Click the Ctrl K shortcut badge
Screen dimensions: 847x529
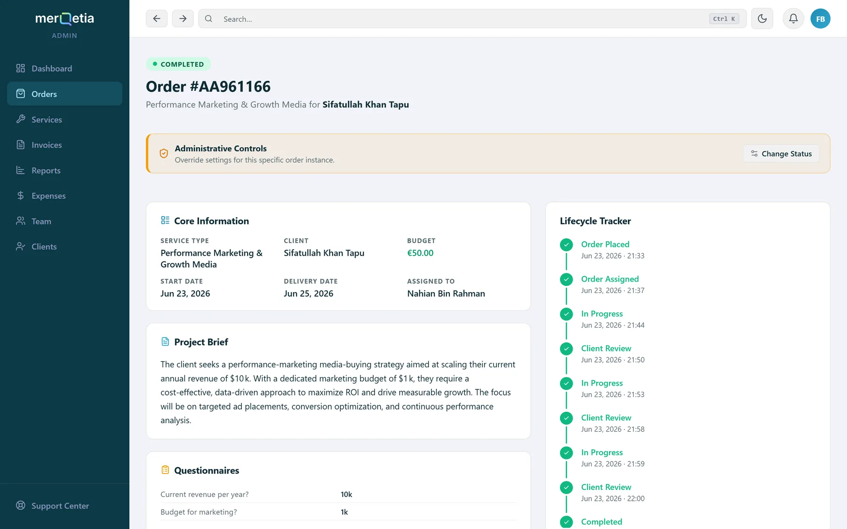click(x=724, y=19)
